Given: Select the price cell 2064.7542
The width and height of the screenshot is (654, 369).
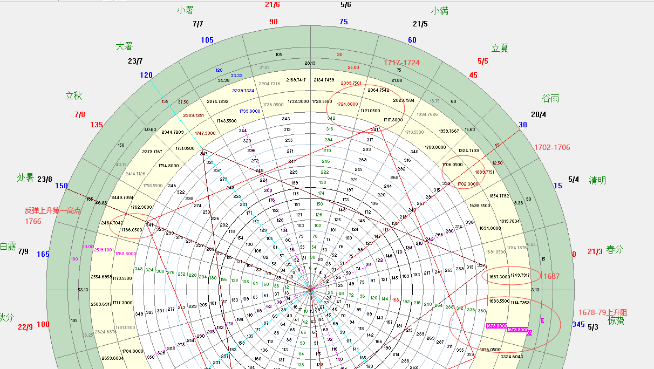Looking at the screenshot, I should click(x=378, y=90).
